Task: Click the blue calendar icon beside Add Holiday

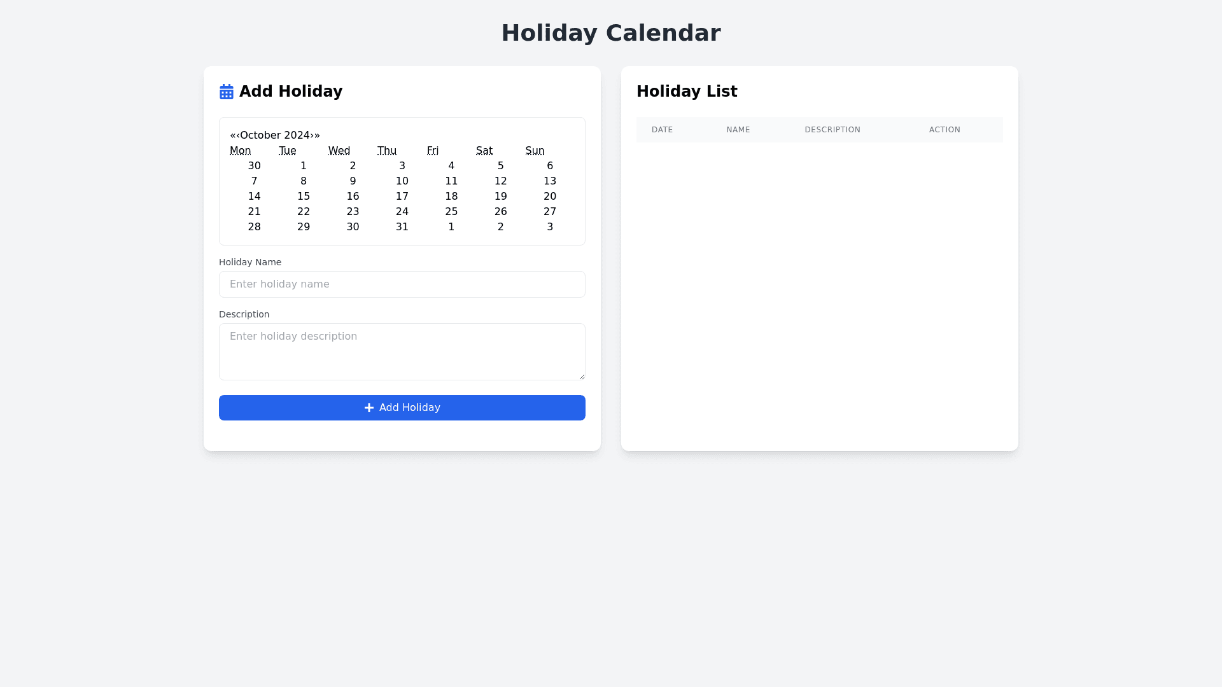Action: click(x=227, y=92)
